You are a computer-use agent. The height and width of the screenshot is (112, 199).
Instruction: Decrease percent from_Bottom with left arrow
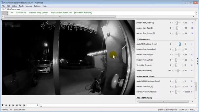pyautogui.click(x=173, y=33)
